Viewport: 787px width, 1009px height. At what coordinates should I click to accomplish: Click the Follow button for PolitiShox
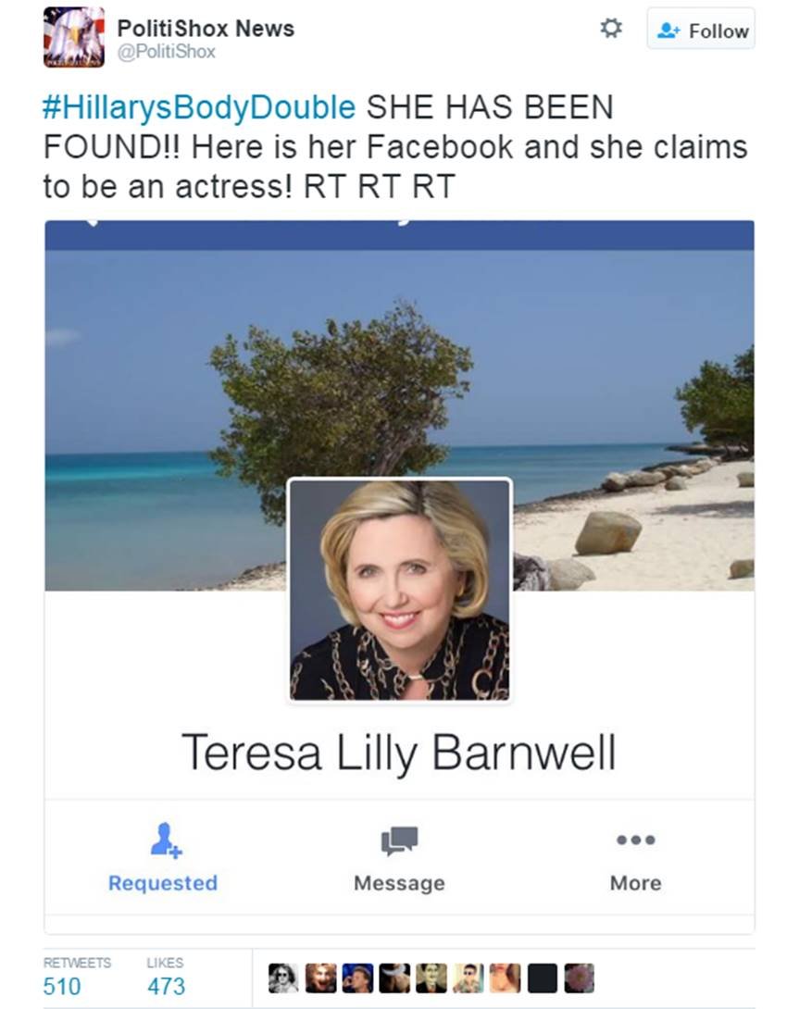tap(701, 30)
